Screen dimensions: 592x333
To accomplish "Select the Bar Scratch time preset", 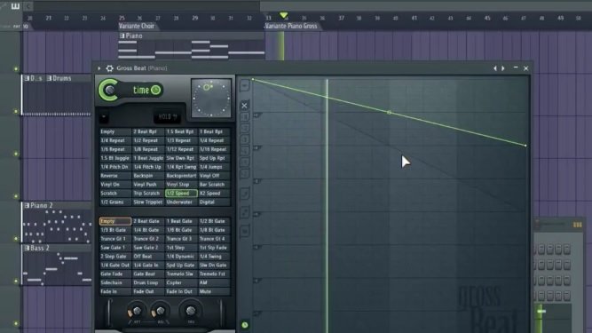I will point(214,185).
